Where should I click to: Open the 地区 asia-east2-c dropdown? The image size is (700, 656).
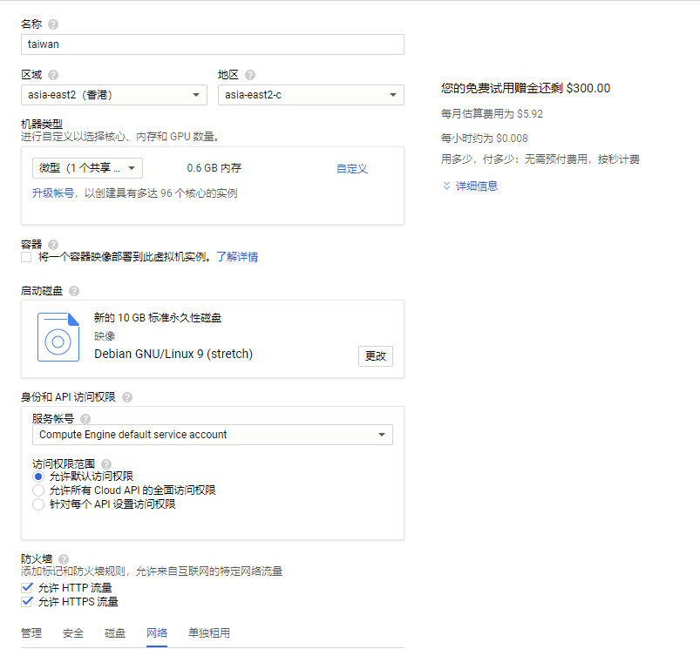tap(310, 95)
